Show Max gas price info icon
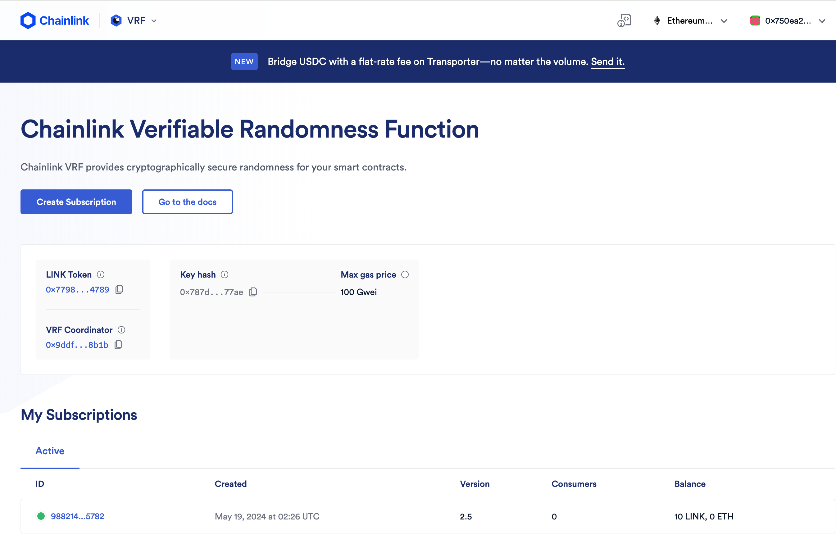 (x=405, y=274)
